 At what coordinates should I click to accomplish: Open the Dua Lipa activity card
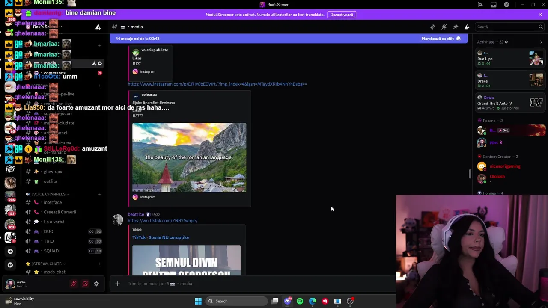click(x=510, y=58)
